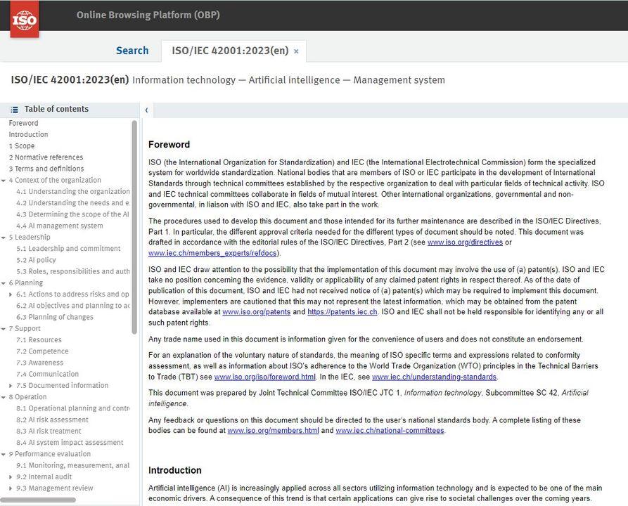The image size is (628, 506).
Task: Select the 6 Planning entry label
Action: point(25,283)
